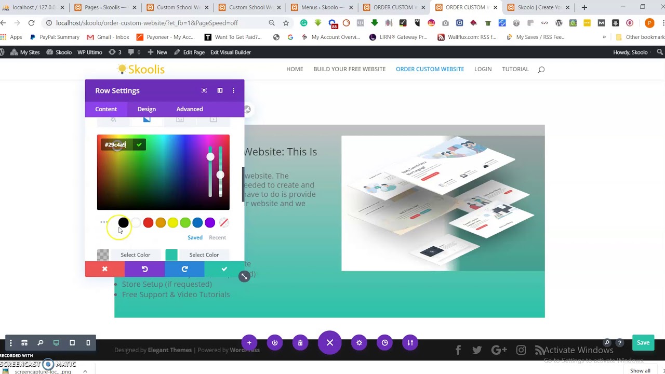Switch to phone preview mode
The height and width of the screenshot is (374, 665).
[x=88, y=343]
